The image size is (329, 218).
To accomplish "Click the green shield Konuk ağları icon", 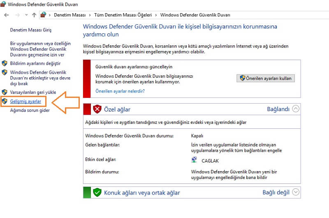I will (x=97, y=192).
